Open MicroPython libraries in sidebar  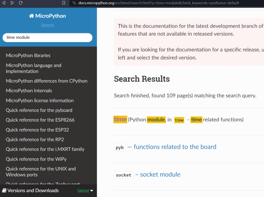(x=28, y=55)
